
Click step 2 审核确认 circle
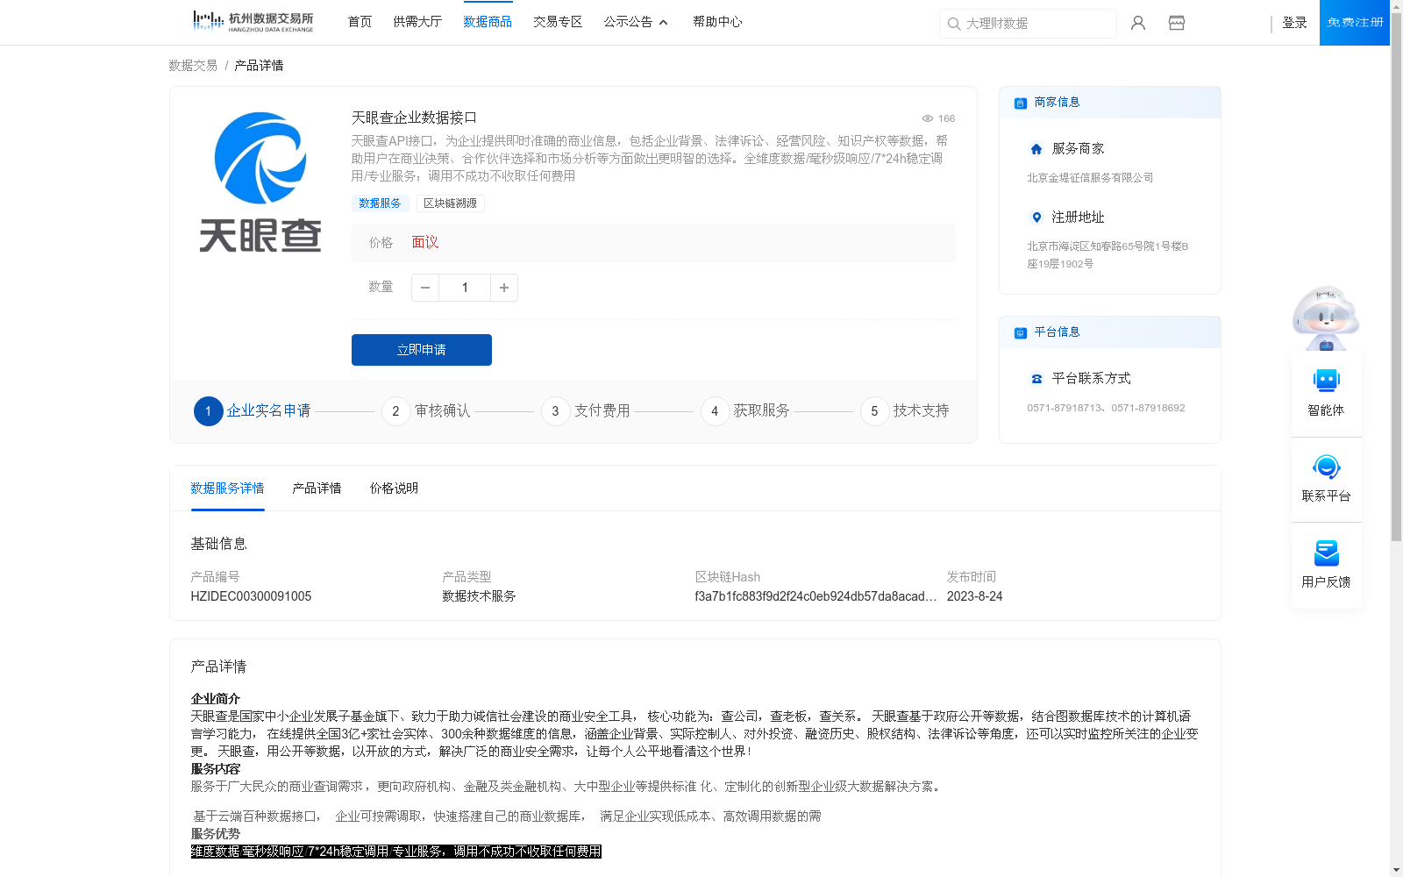[395, 411]
